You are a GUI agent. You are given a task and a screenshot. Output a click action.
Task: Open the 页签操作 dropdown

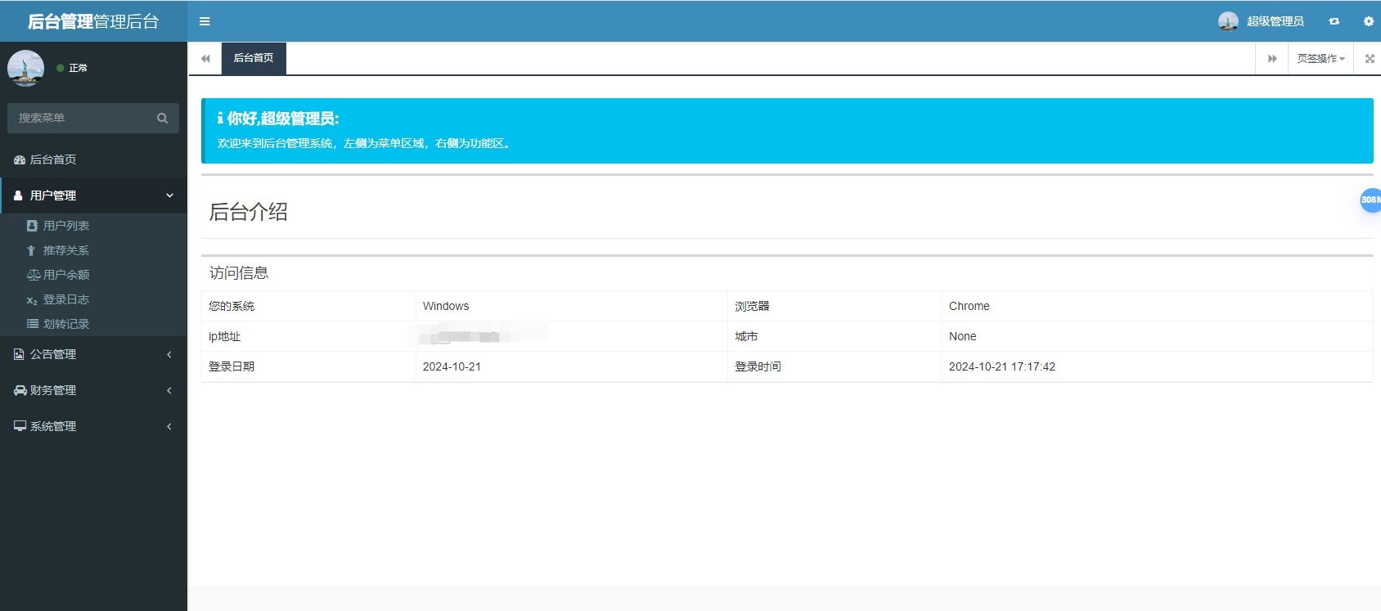click(x=1320, y=59)
